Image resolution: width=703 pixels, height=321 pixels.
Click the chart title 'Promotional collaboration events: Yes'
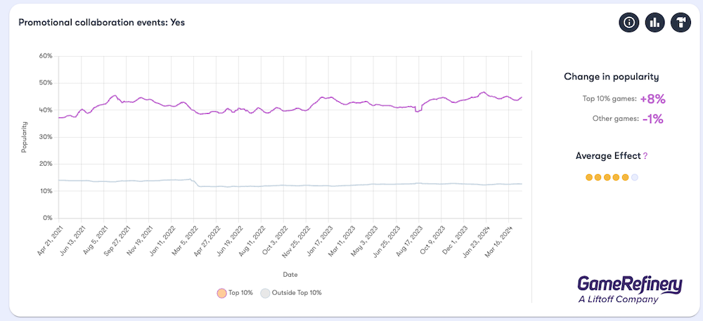click(101, 22)
